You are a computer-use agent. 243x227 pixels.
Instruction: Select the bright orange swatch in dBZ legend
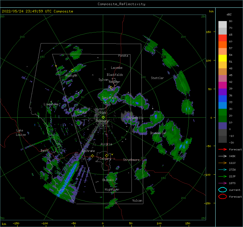(x=222, y=45)
